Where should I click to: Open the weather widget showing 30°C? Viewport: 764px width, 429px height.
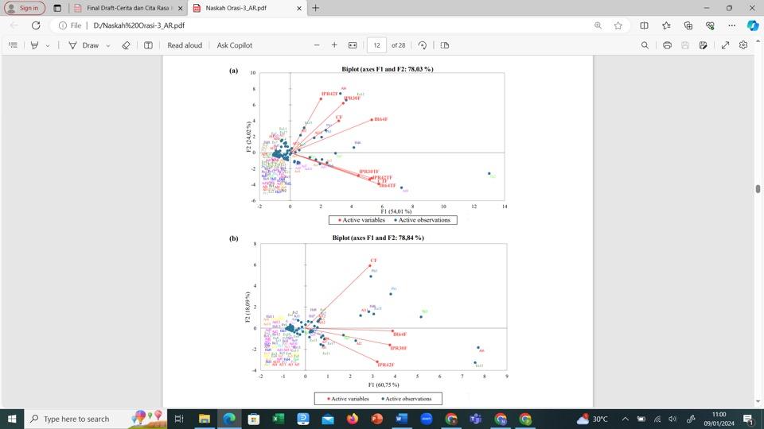coord(592,419)
